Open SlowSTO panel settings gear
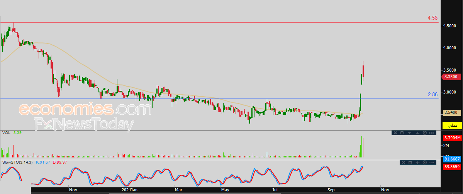This screenshot has width=463, height=194. [425, 163]
